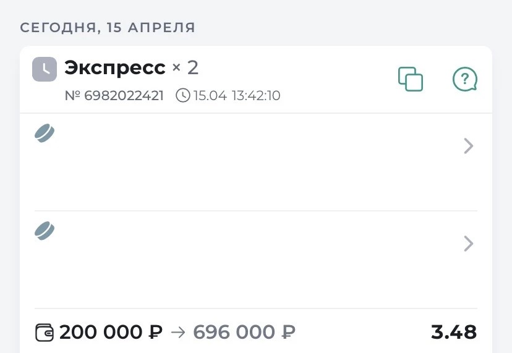Tap the wallet icon beside the stake
Screen dimensions: 512x353
(45, 333)
